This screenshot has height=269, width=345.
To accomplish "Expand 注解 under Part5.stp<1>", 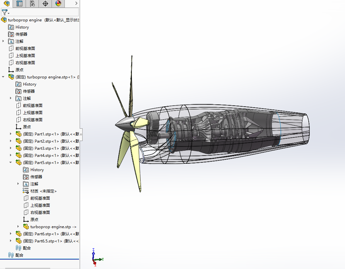I will (18, 184).
